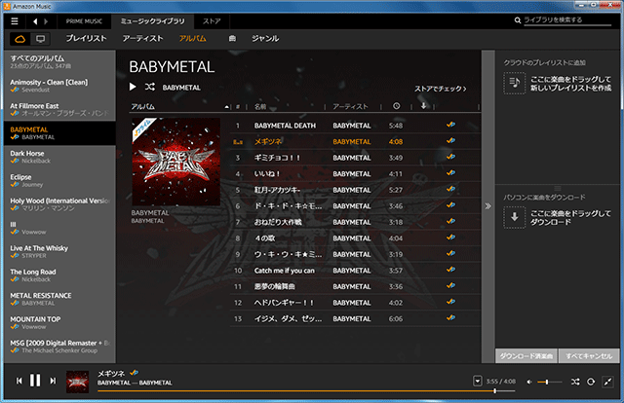Click Prime check icon on BABYMETAL DEATH row
The image size is (624, 403).
pyautogui.click(x=450, y=125)
